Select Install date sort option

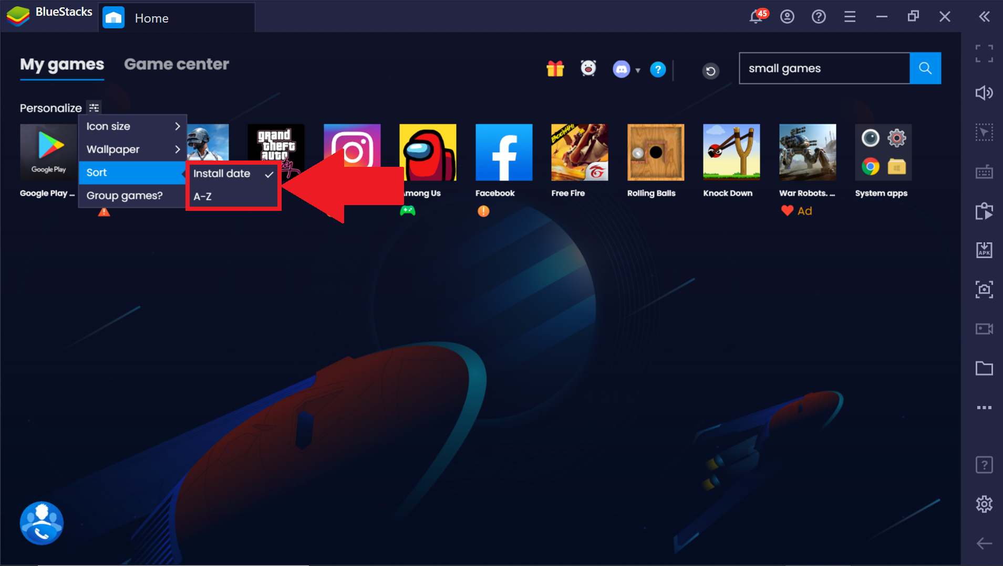click(233, 174)
